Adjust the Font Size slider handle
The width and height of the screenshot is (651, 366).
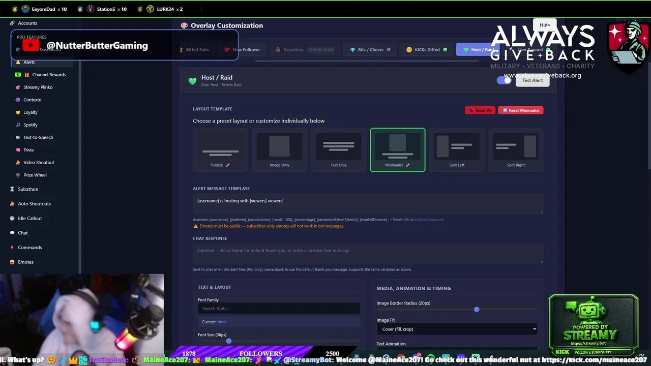pos(229,341)
